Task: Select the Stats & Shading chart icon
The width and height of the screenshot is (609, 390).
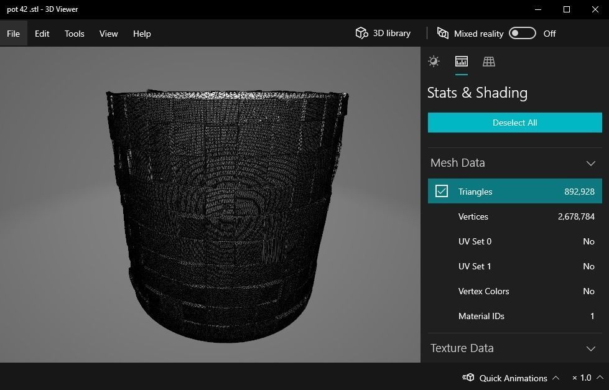Action: point(461,61)
